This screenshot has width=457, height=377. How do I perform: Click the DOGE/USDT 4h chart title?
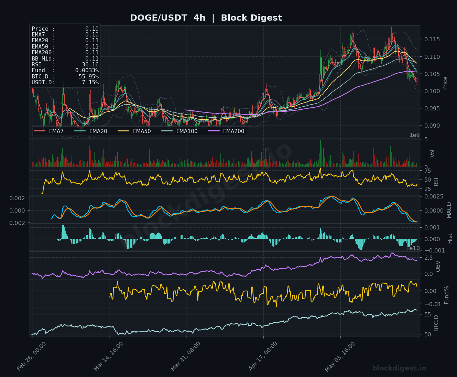(x=206, y=18)
